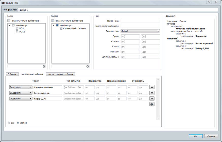222x142 pixels.
Task: Toggle Показать только выбранные under Касса
Action: [x=9, y=21]
